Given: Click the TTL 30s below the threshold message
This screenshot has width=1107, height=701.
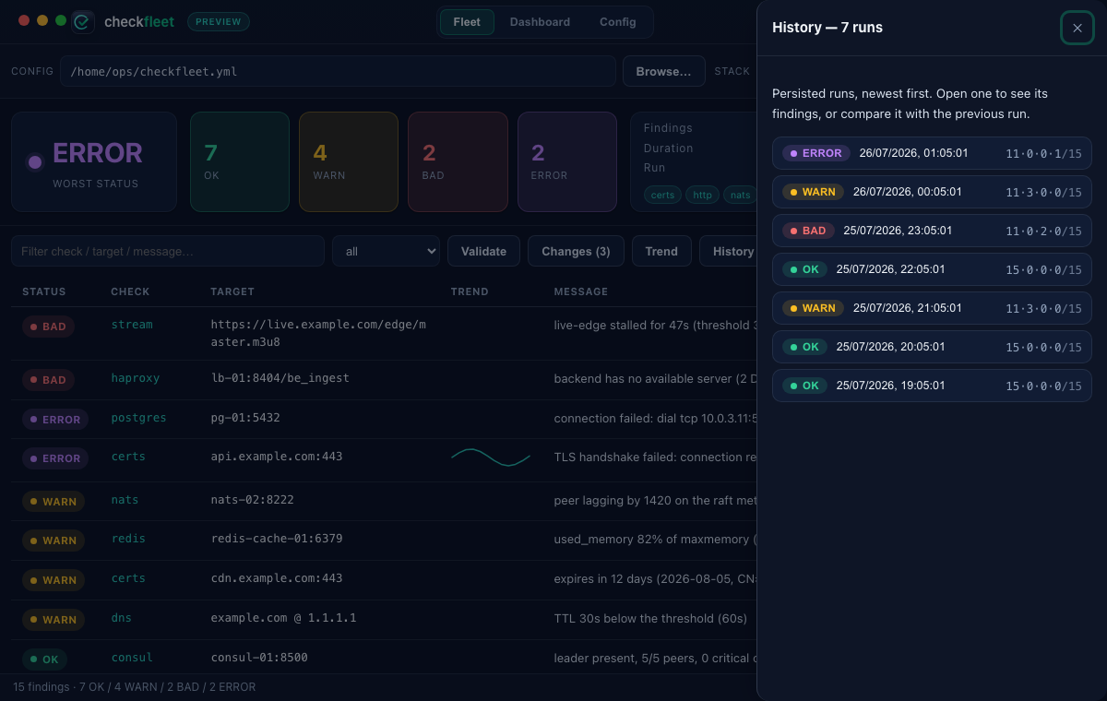Looking at the screenshot, I should point(650,618).
